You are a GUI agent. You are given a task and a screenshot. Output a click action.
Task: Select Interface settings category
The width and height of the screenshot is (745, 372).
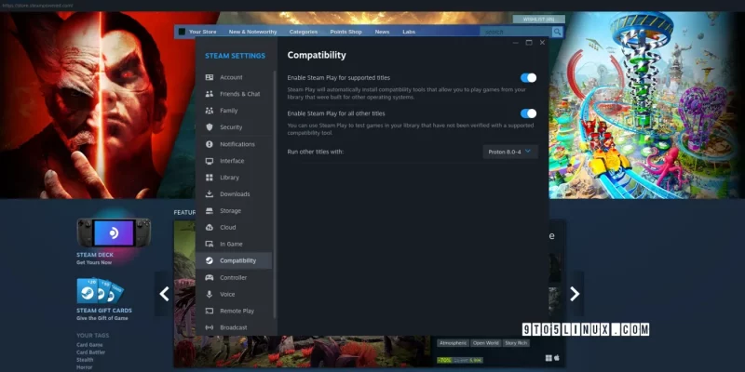pos(234,161)
